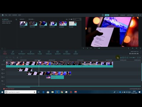Open the Transitions tab
Image resolution: width=142 pixels, height=107 pixels.
[31, 53]
